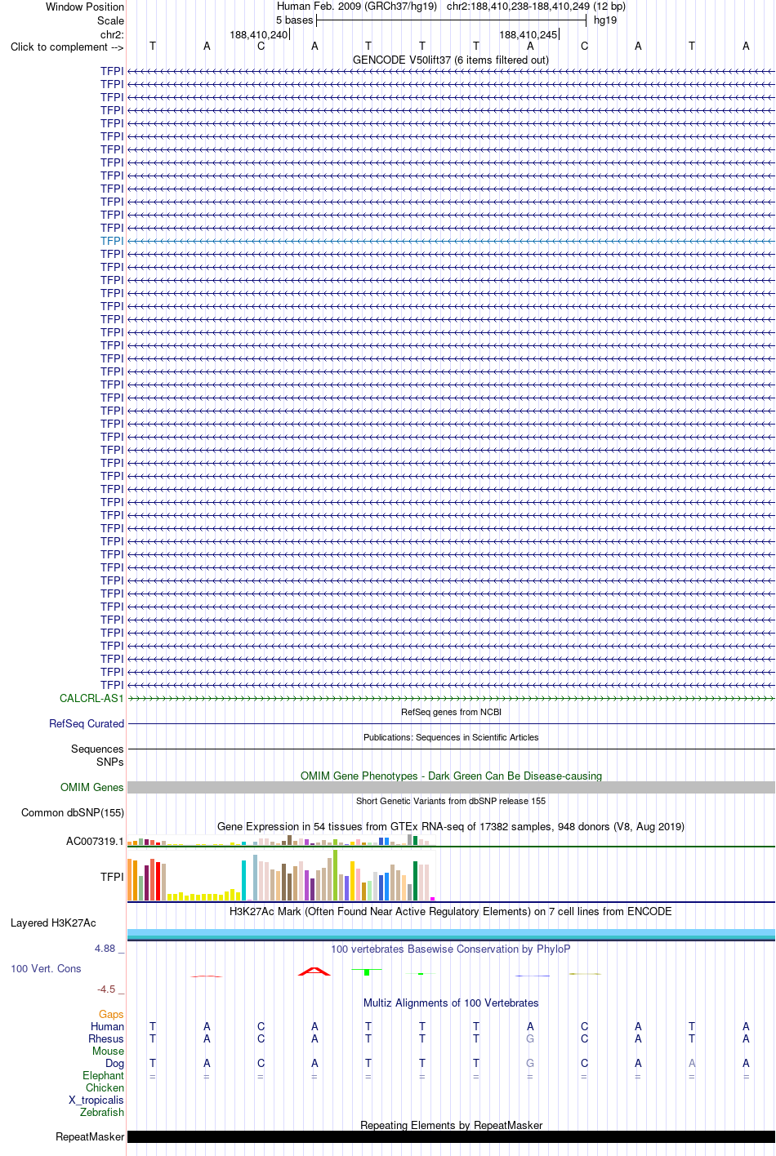Click the Sequences SNPs track label
The width and height of the screenshot is (776, 1156).
click(97, 755)
